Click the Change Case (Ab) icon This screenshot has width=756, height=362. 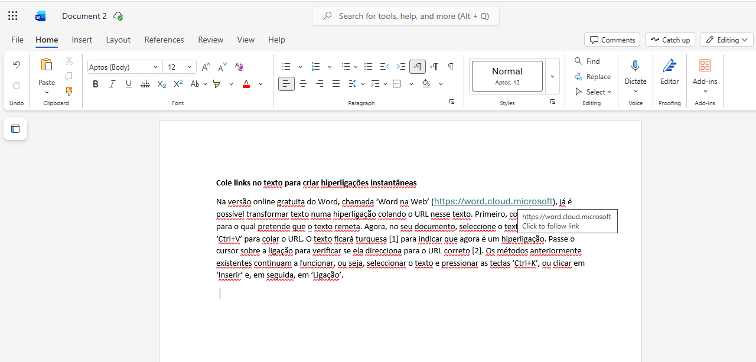(x=195, y=84)
